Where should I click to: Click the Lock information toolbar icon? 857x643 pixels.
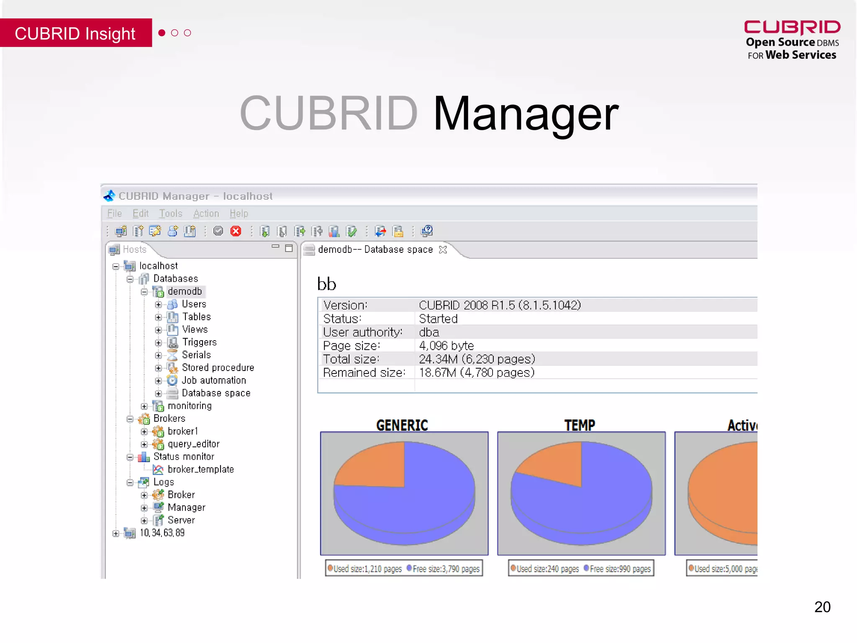click(x=398, y=231)
